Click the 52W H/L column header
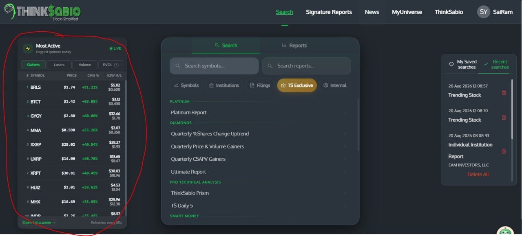The height and width of the screenshot is (236, 522). coord(114,76)
